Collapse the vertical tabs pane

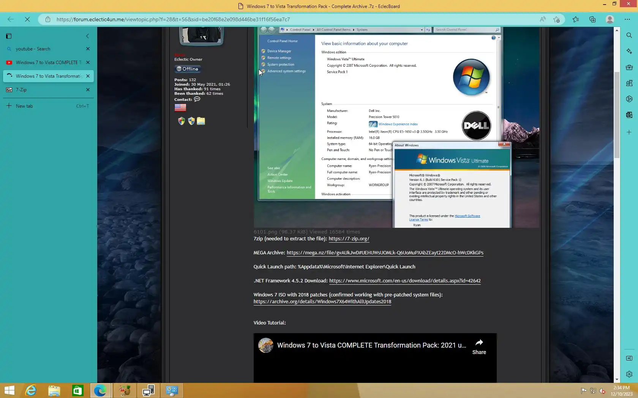coord(87,36)
